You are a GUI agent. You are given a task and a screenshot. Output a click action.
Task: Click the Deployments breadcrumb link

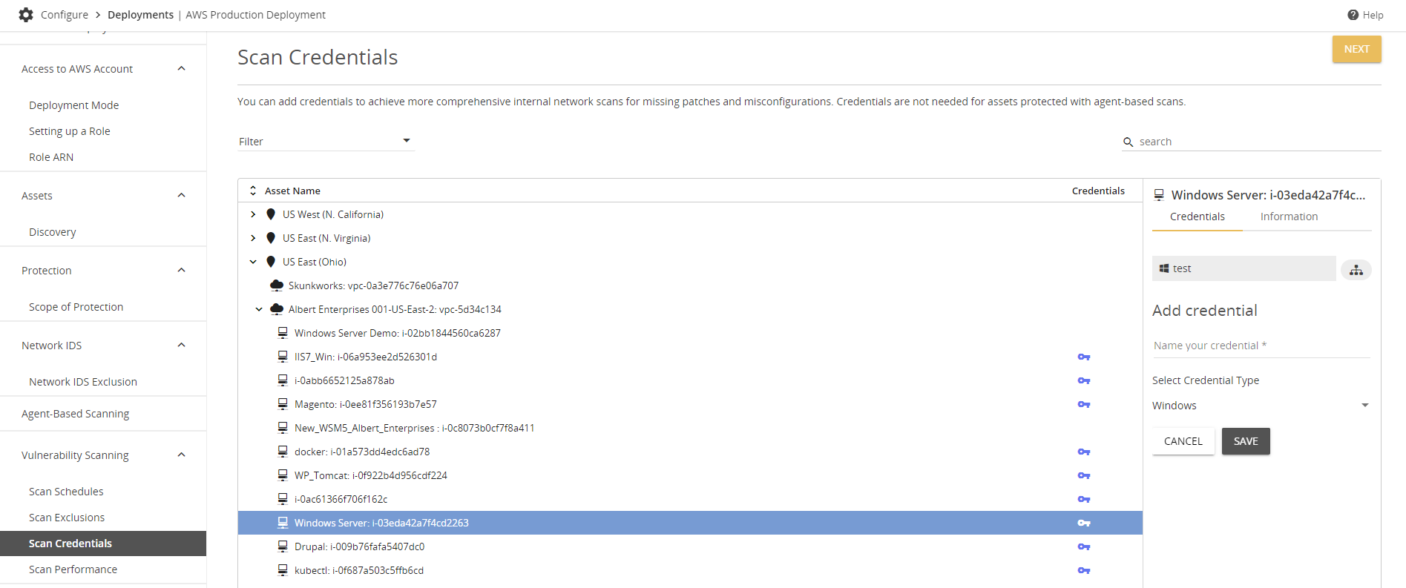(x=140, y=15)
